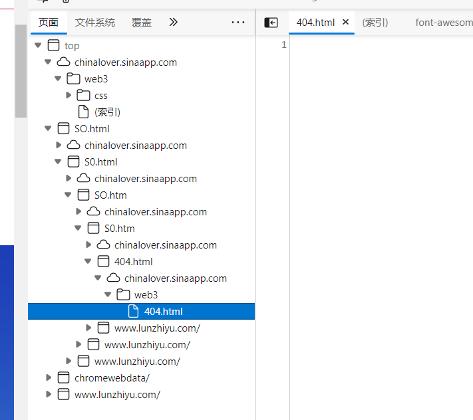This screenshot has width=473, height=420.
Task: Expand the css folder
Action: tap(69, 95)
